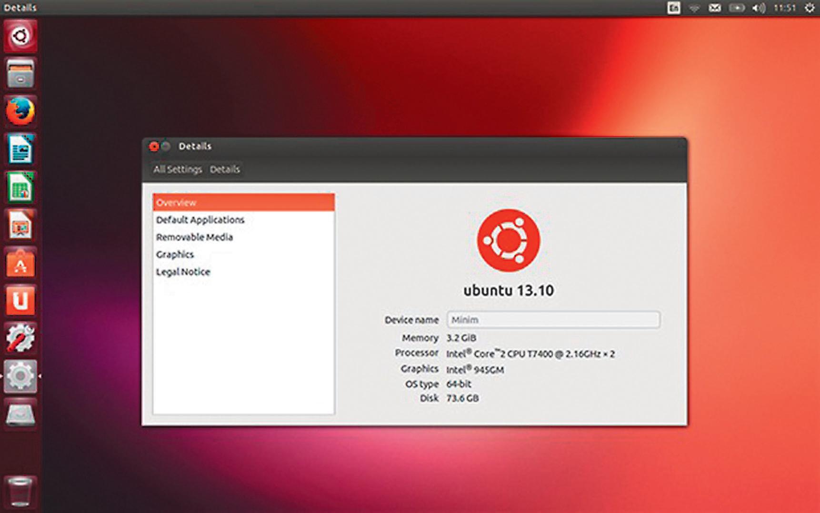This screenshot has height=513, width=820.
Task: Open the wrench-and-gear settings tool icon
Action: [x=20, y=338]
